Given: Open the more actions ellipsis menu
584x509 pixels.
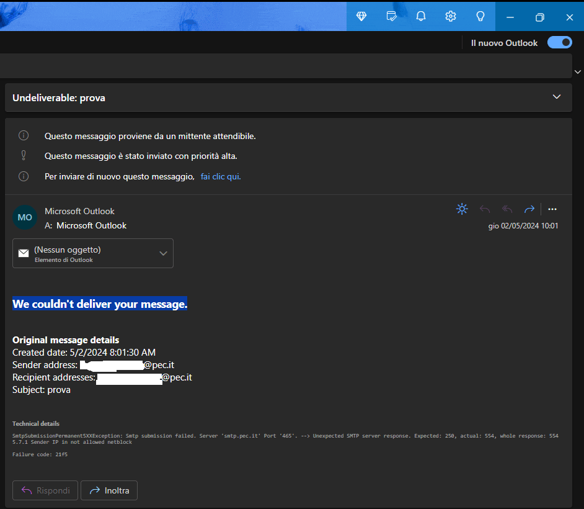Looking at the screenshot, I should pos(552,209).
